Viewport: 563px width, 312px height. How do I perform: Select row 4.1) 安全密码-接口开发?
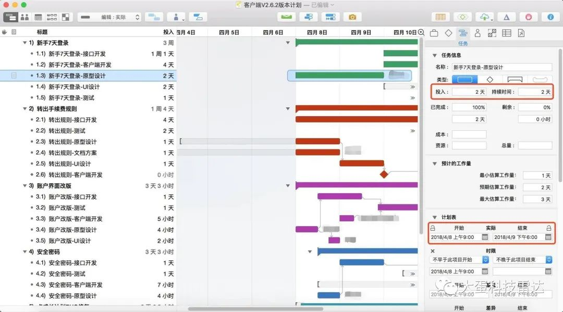(x=88, y=263)
